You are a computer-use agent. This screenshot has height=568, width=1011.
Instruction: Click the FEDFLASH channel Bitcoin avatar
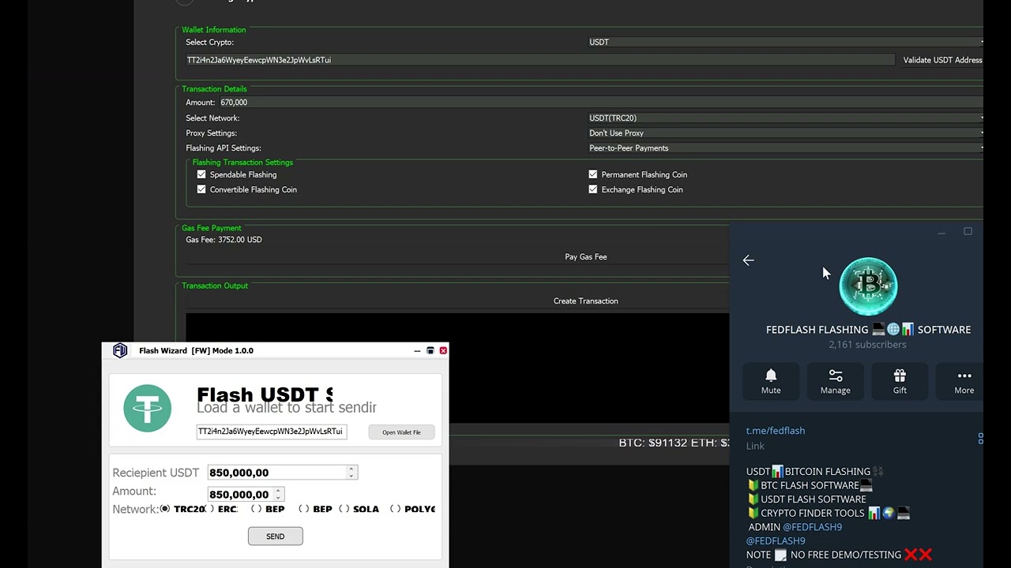pos(868,286)
